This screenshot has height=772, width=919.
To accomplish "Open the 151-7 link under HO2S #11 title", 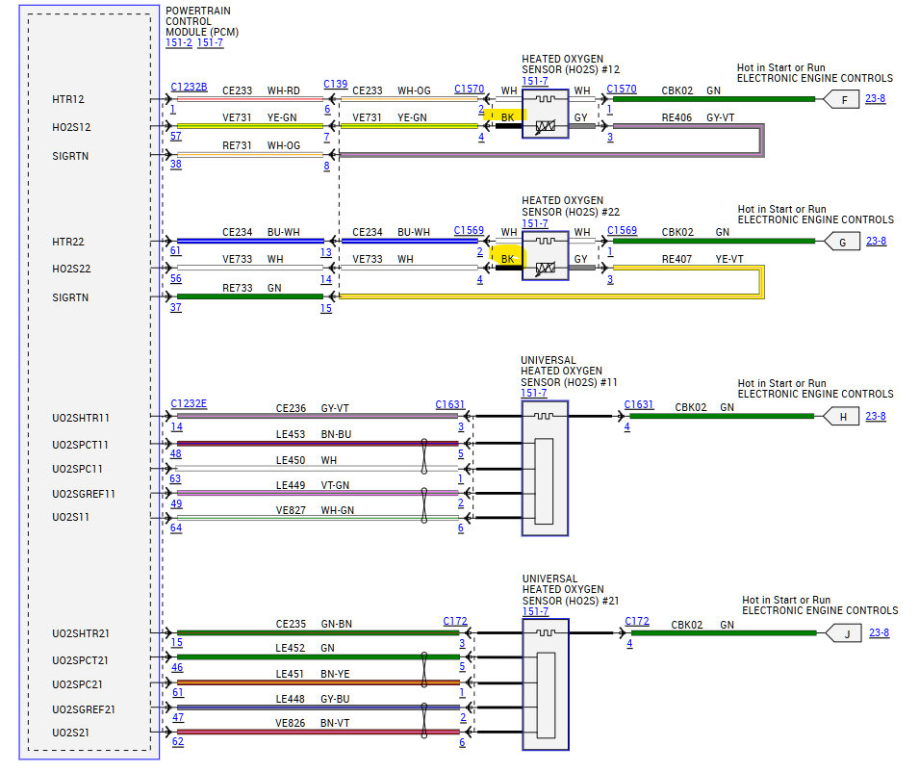I will click(533, 393).
